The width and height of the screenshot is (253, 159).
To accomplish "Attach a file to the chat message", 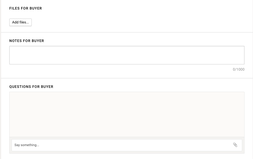I will tap(235, 145).
